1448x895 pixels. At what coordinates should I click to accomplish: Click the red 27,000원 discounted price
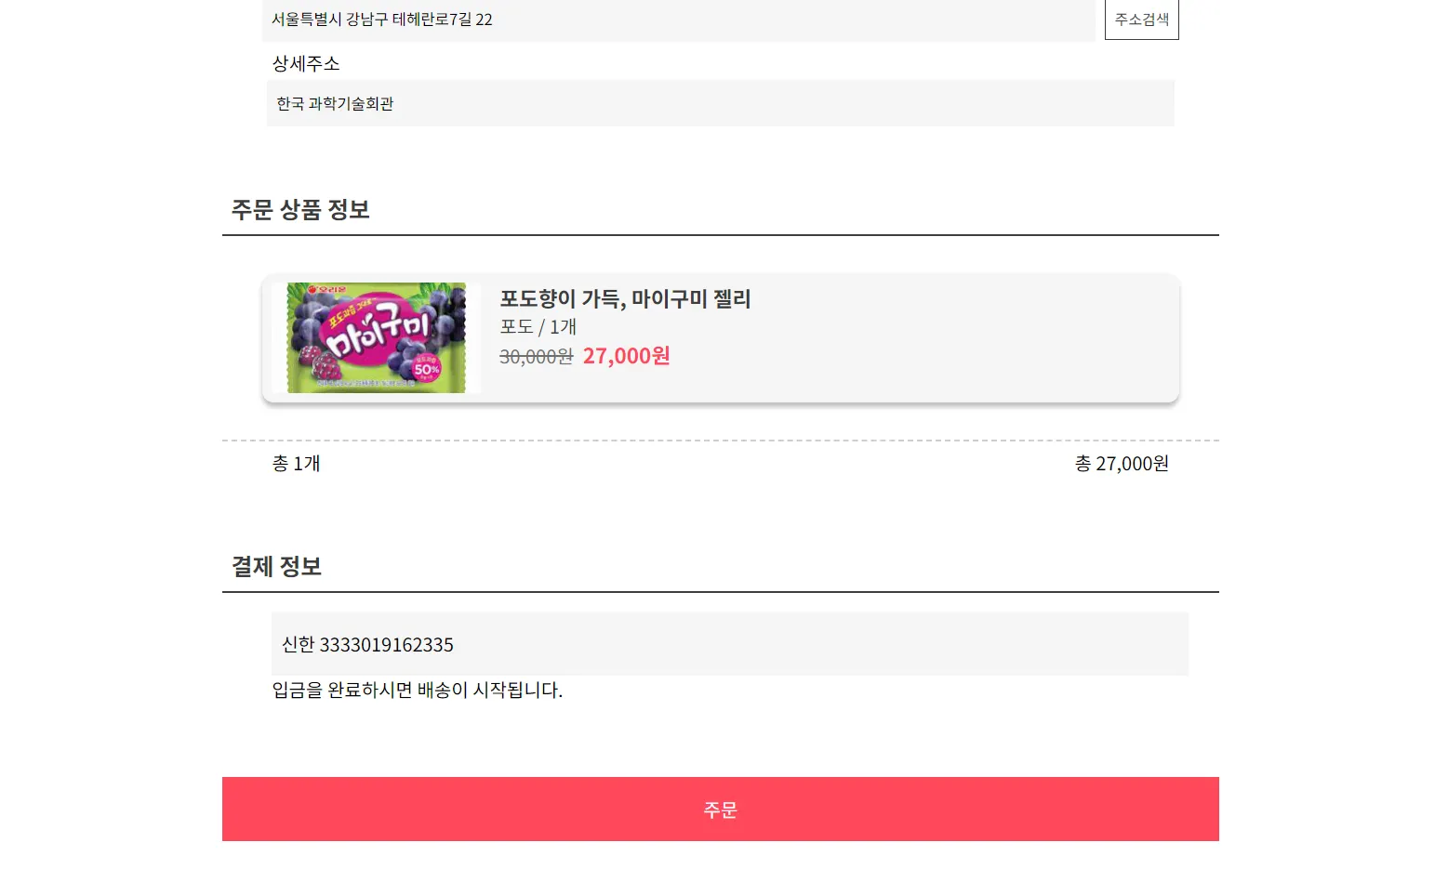coord(626,356)
